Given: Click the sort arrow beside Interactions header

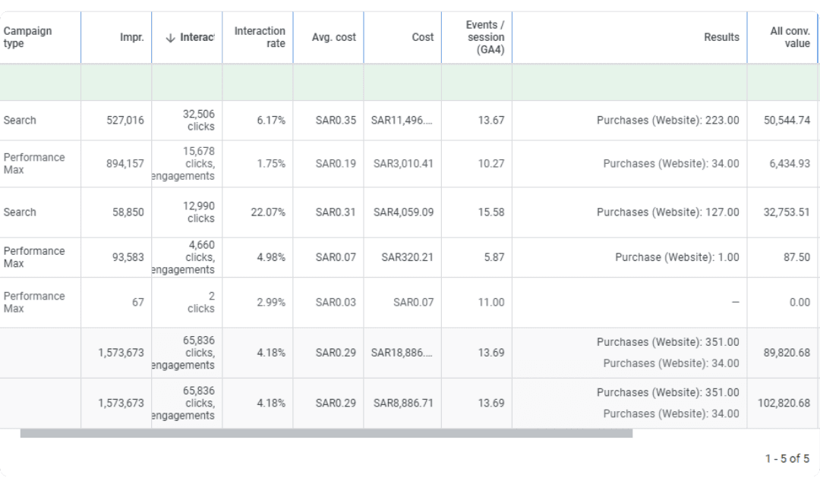Looking at the screenshot, I should coord(170,38).
